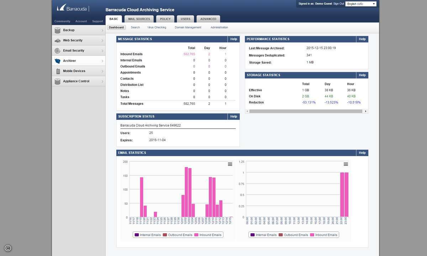Click the Barracuda logo
The image size is (427, 256).
coord(72,8)
